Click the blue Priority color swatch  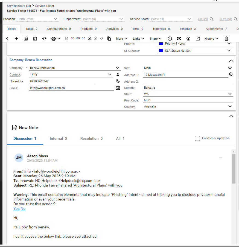(x=161, y=44)
